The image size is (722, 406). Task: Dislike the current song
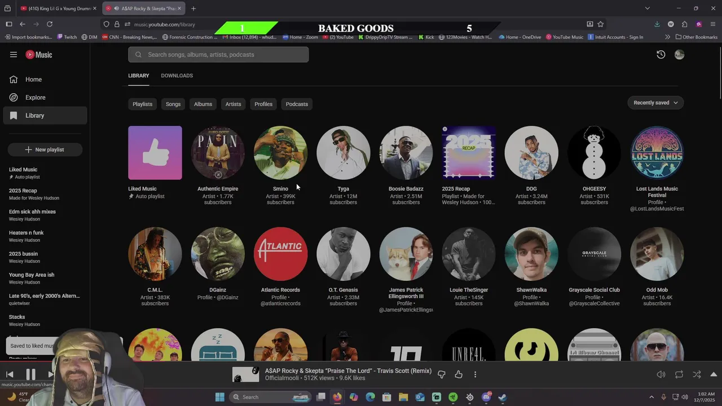(x=442, y=374)
